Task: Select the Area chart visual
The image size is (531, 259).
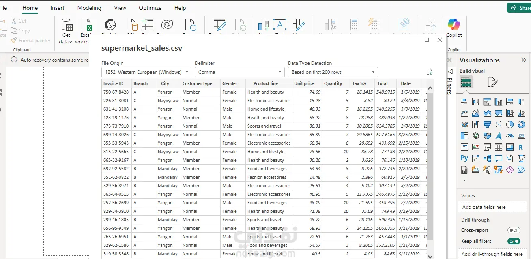Action: tap(476, 113)
